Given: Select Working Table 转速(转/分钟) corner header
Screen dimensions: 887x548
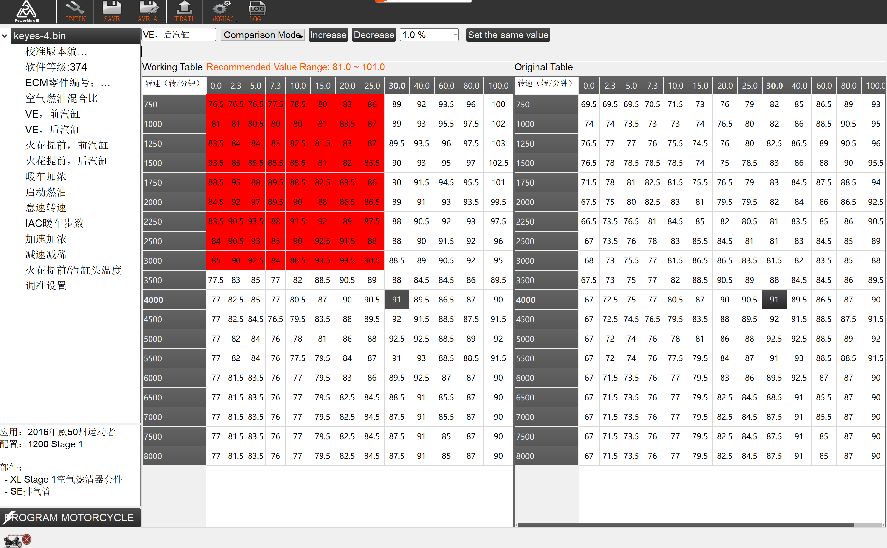Looking at the screenshot, I should click(174, 86).
